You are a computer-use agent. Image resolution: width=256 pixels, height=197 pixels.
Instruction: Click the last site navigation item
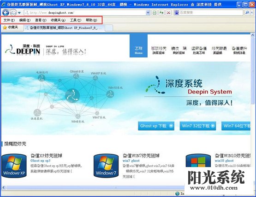pyautogui.click(x=239, y=50)
